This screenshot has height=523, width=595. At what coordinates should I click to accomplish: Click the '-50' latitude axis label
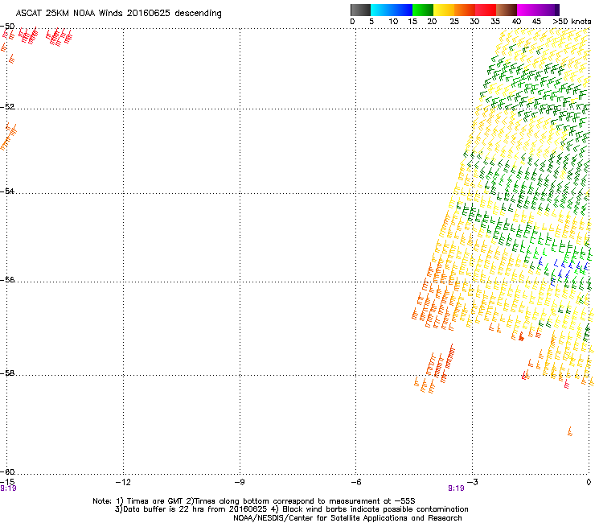7,27
